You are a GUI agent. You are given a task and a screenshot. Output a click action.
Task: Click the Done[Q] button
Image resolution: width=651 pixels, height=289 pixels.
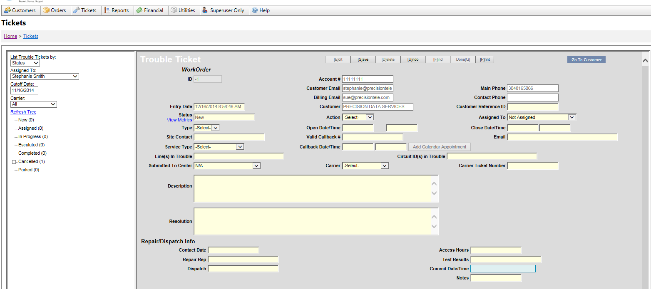tap(463, 59)
